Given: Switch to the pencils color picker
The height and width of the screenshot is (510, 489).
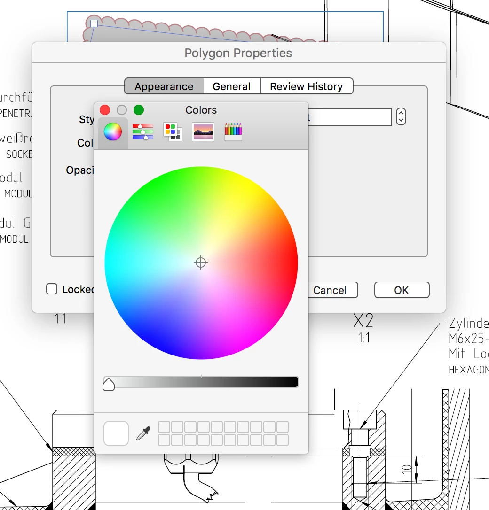Looking at the screenshot, I should click(x=233, y=132).
